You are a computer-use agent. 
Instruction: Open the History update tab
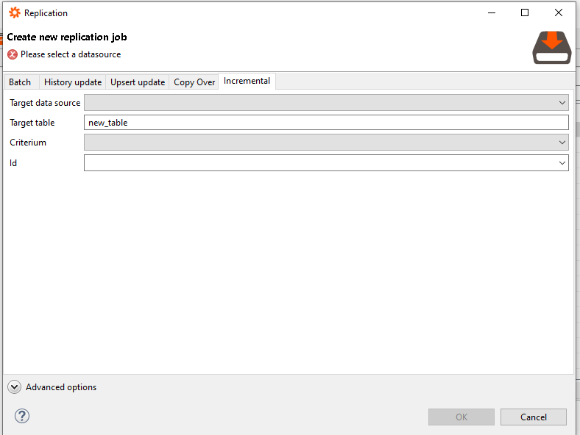click(x=73, y=82)
